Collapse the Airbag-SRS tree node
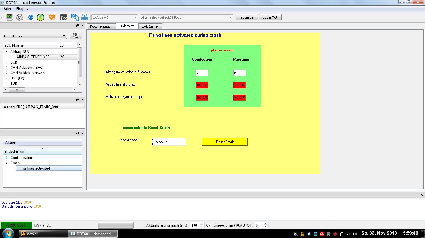425x238 pixels. 7,52
